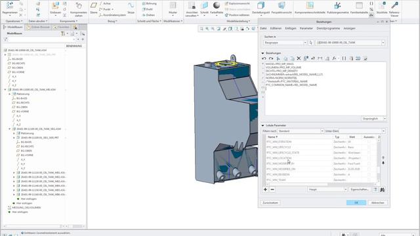Viewport: 420px width, 236px height.
Task: Click the binoculars search icon
Action: pos(382,189)
